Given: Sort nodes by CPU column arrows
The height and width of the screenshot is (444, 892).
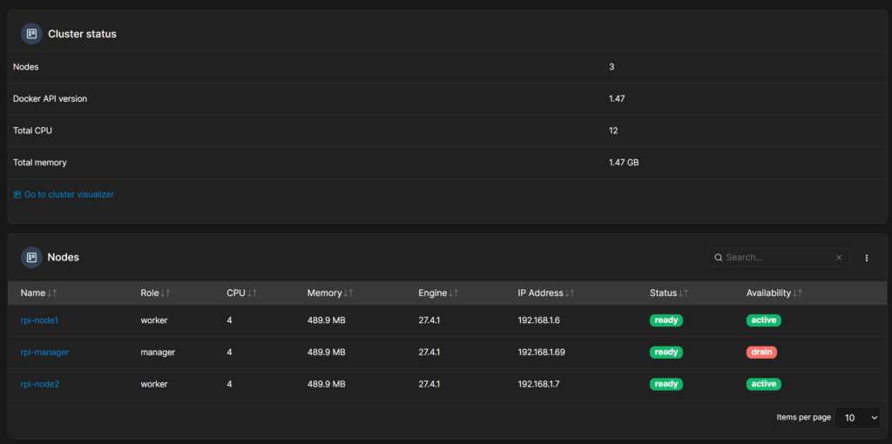Looking at the screenshot, I should [x=252, y=293].
